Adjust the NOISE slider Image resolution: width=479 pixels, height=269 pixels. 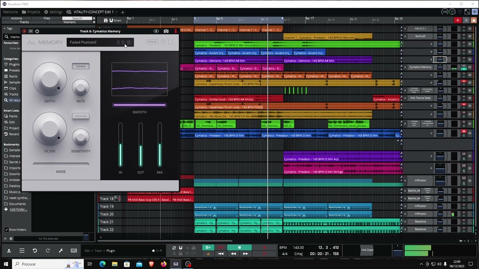[x=61, y=164]
